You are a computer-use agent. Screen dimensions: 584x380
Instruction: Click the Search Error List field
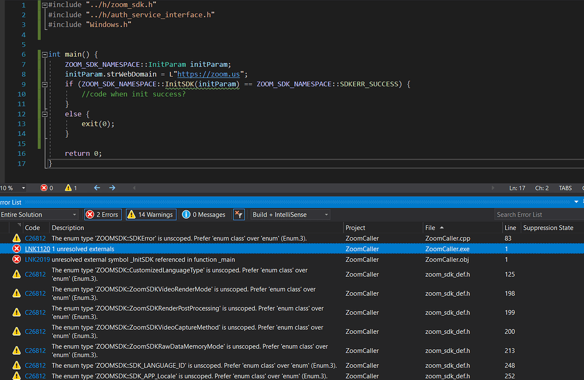[536, 215]
